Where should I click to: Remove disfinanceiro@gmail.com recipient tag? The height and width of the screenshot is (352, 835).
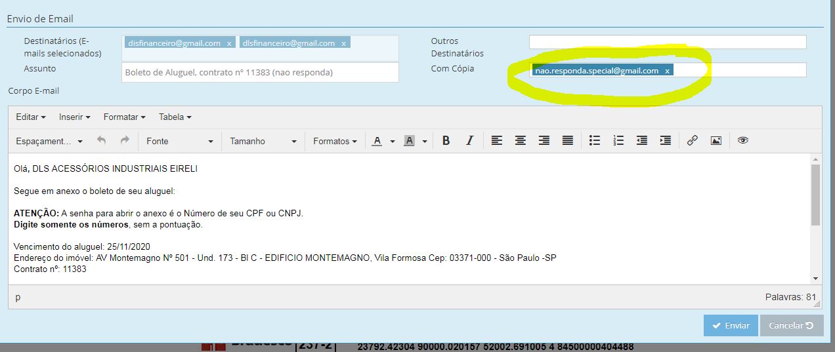229,43
